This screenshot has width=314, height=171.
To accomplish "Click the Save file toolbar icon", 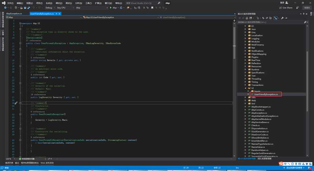I will (x=25, y=8).
